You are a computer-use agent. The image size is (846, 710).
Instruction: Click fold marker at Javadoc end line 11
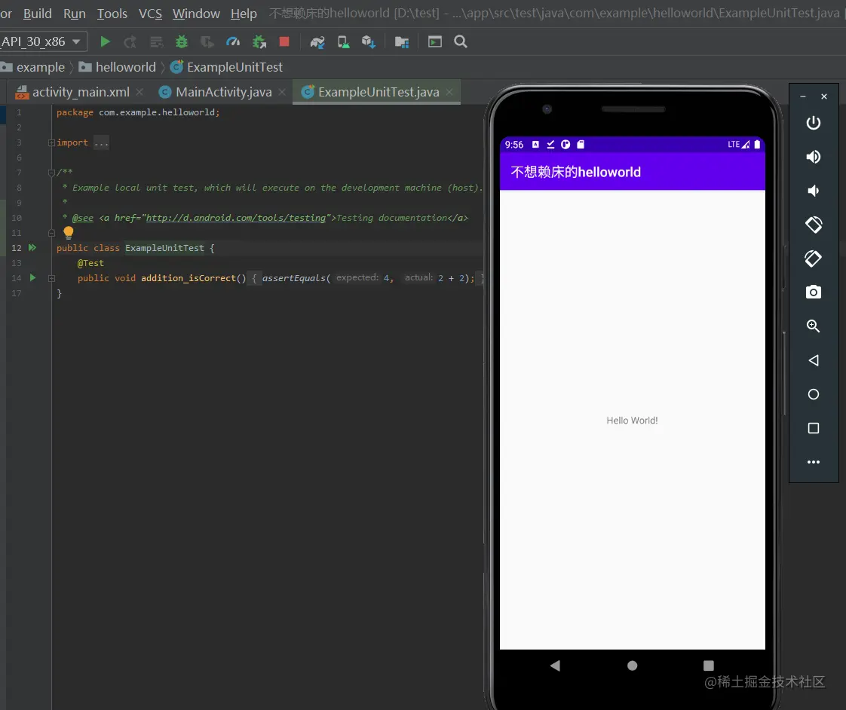pyautogui.click(x=51, y=233)
